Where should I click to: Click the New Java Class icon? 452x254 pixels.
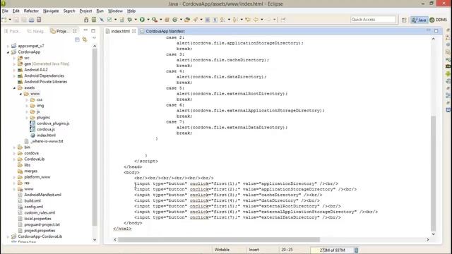pyautogui.click(x=175, y=20)
